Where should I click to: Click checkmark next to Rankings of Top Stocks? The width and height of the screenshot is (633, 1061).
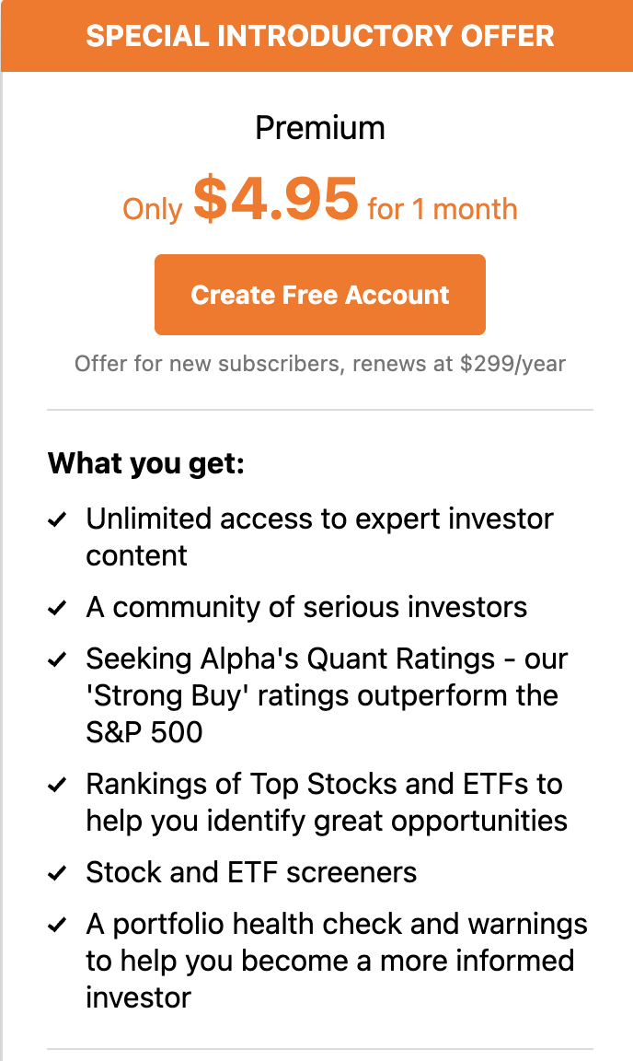point(57,785)
